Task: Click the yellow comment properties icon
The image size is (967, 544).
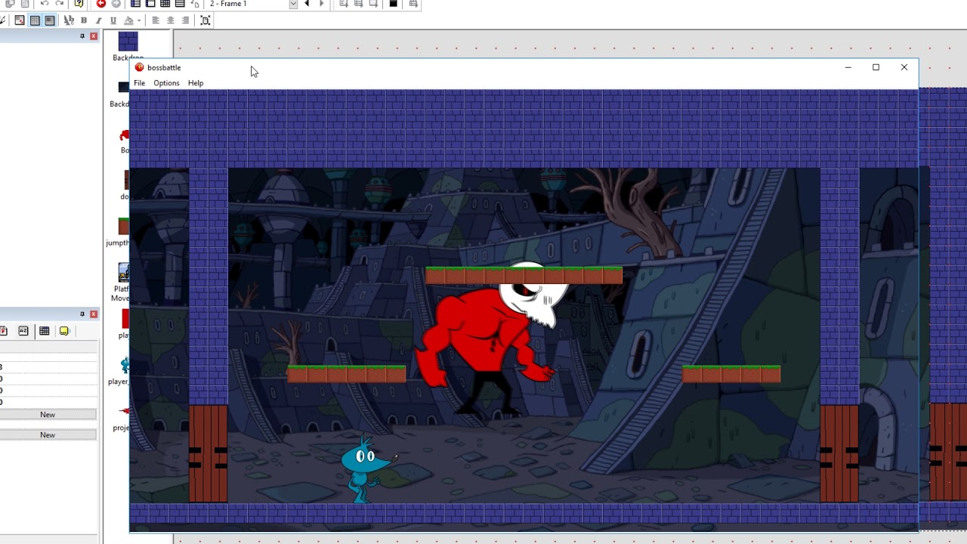Action: 64,331
